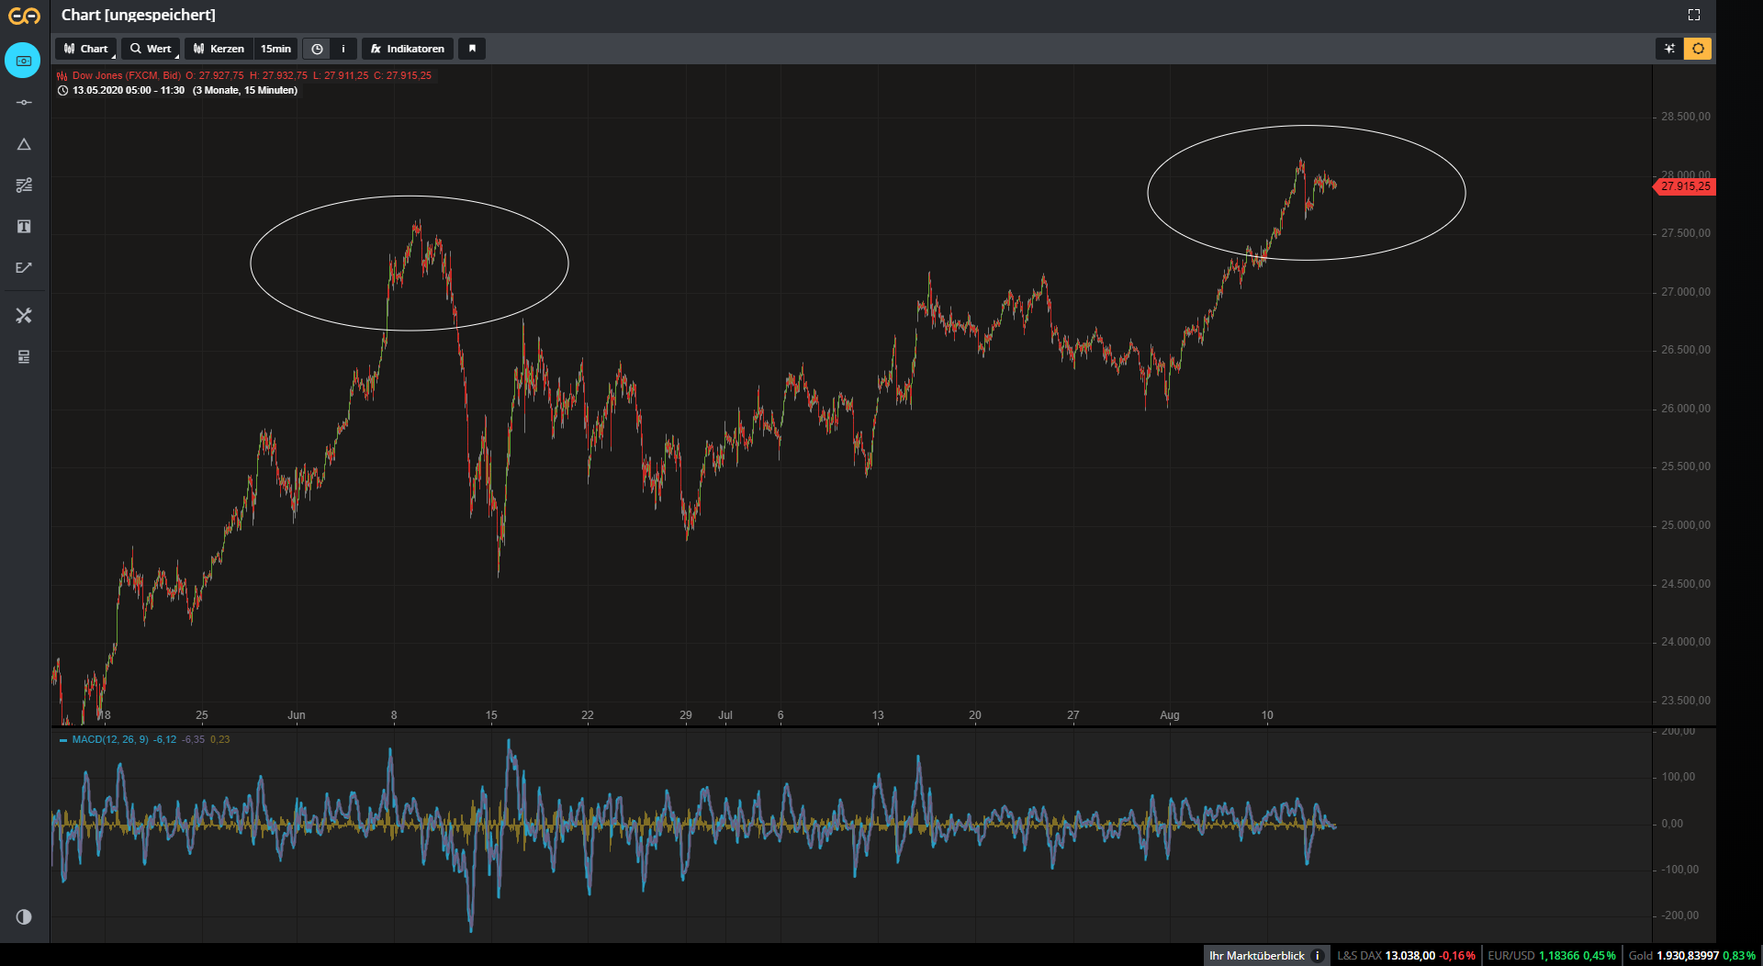Open the chart layout panel icon

point(23,356)
